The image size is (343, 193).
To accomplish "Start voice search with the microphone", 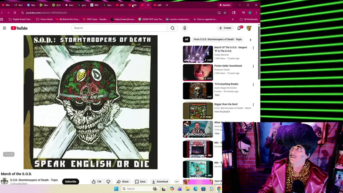I will click(185, 28).
